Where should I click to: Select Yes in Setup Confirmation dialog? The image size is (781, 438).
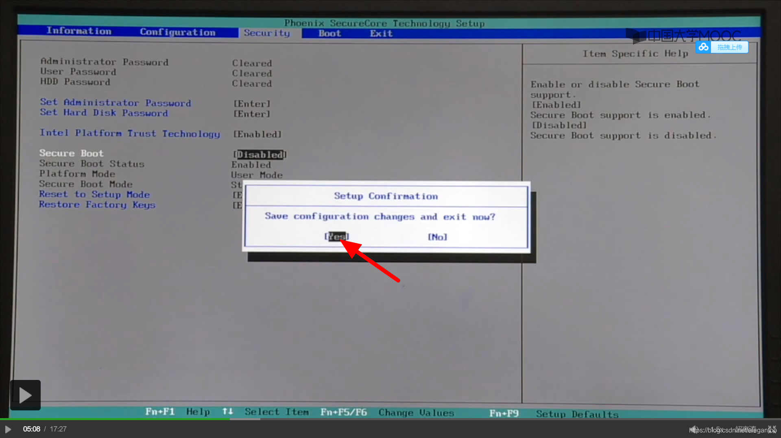[x=336, y=236]
